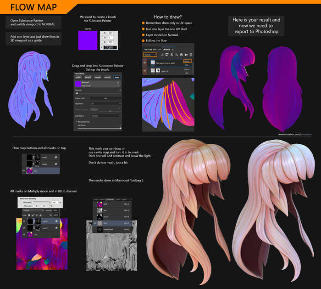Click the lock all padlock icon
Viewport: 321px width, 289px height.
(x=39, y=215)
